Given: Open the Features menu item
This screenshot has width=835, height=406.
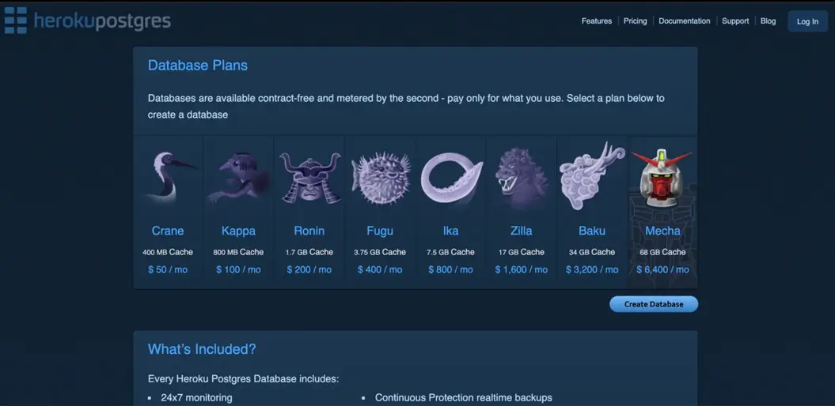Looking at the screenshot, I should tap(596, 21).
